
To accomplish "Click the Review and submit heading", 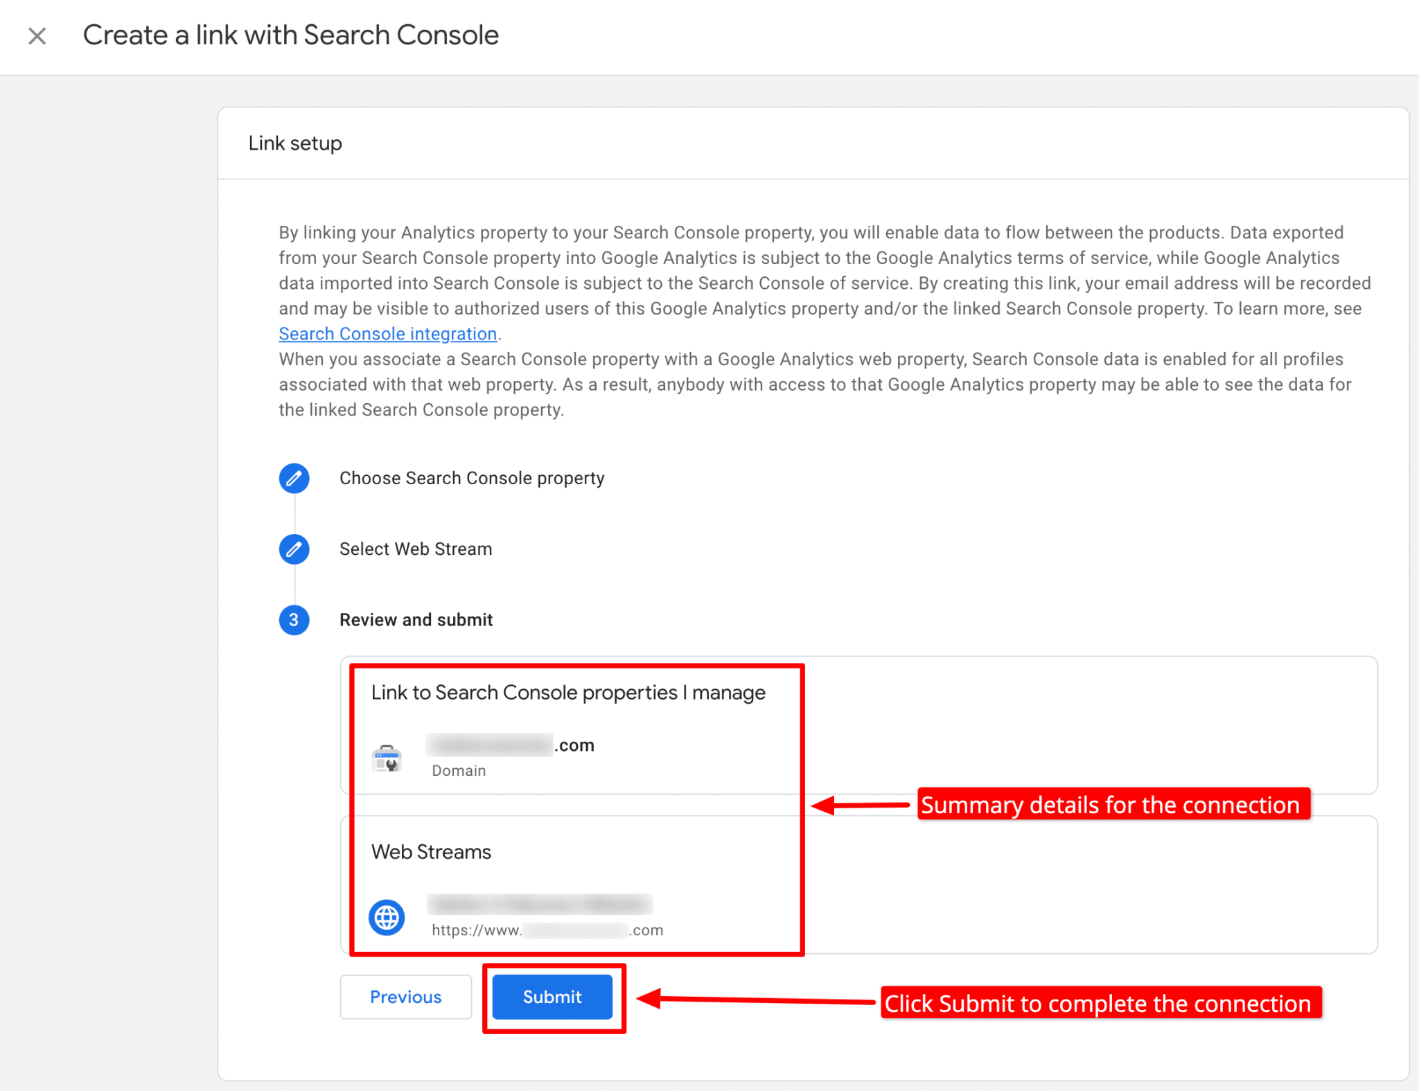I will point(416,620).
